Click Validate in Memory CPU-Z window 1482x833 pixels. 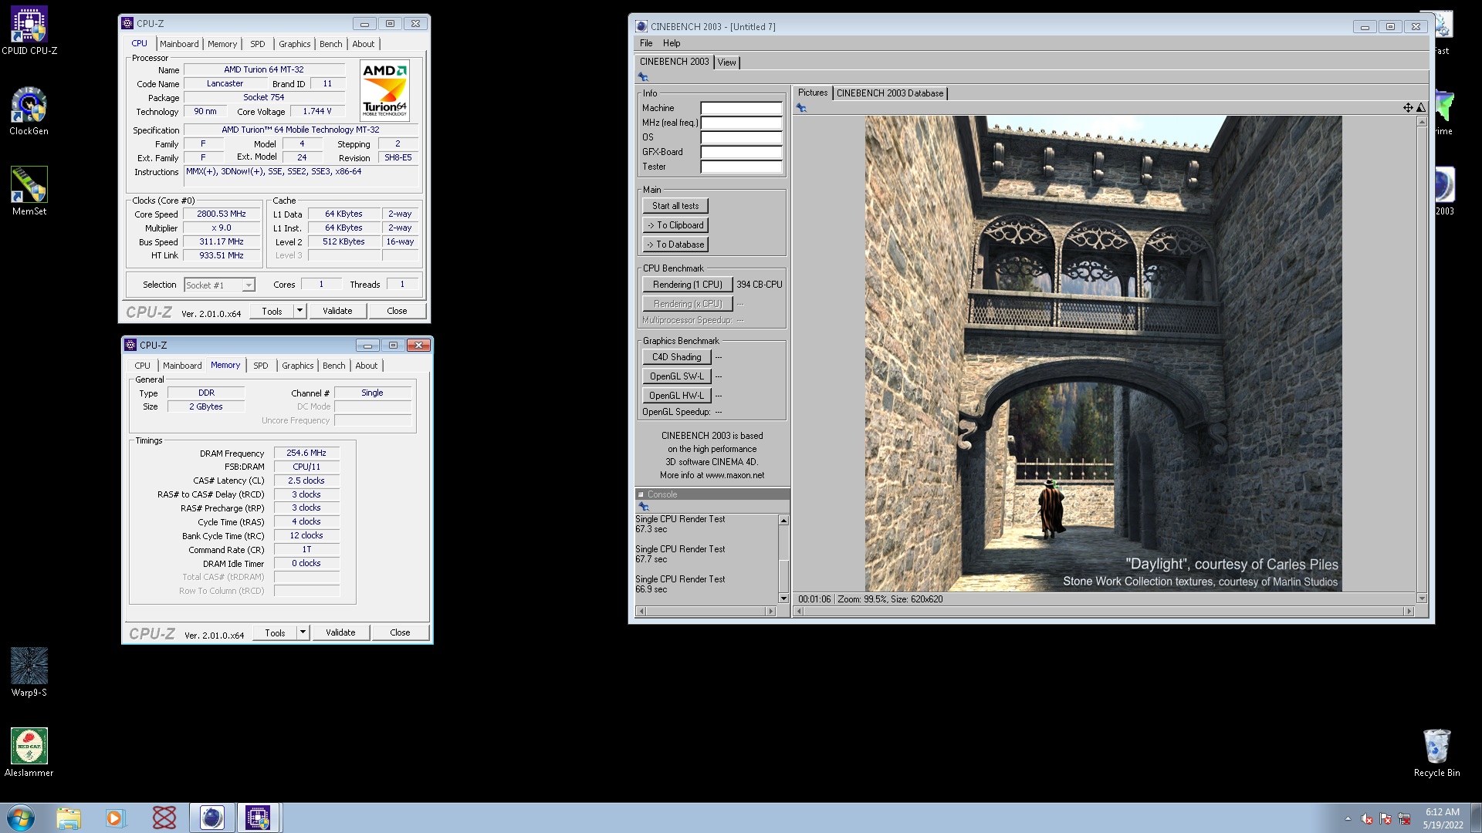pos(340,632)
